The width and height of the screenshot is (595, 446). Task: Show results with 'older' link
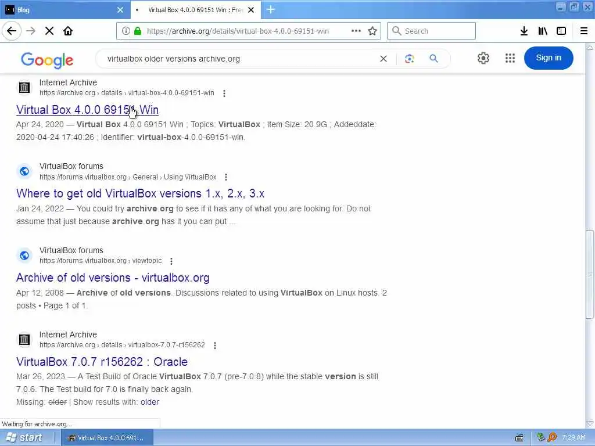150,402
